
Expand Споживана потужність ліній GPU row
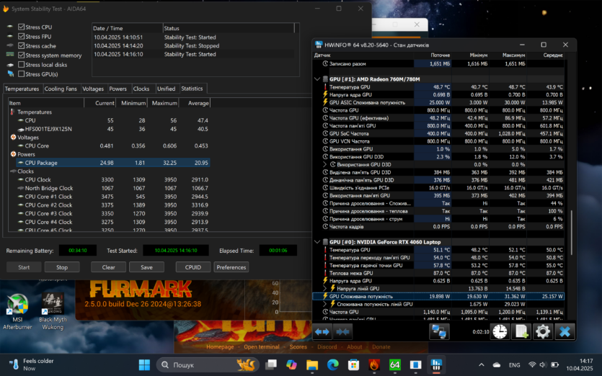tap(325, 304)
